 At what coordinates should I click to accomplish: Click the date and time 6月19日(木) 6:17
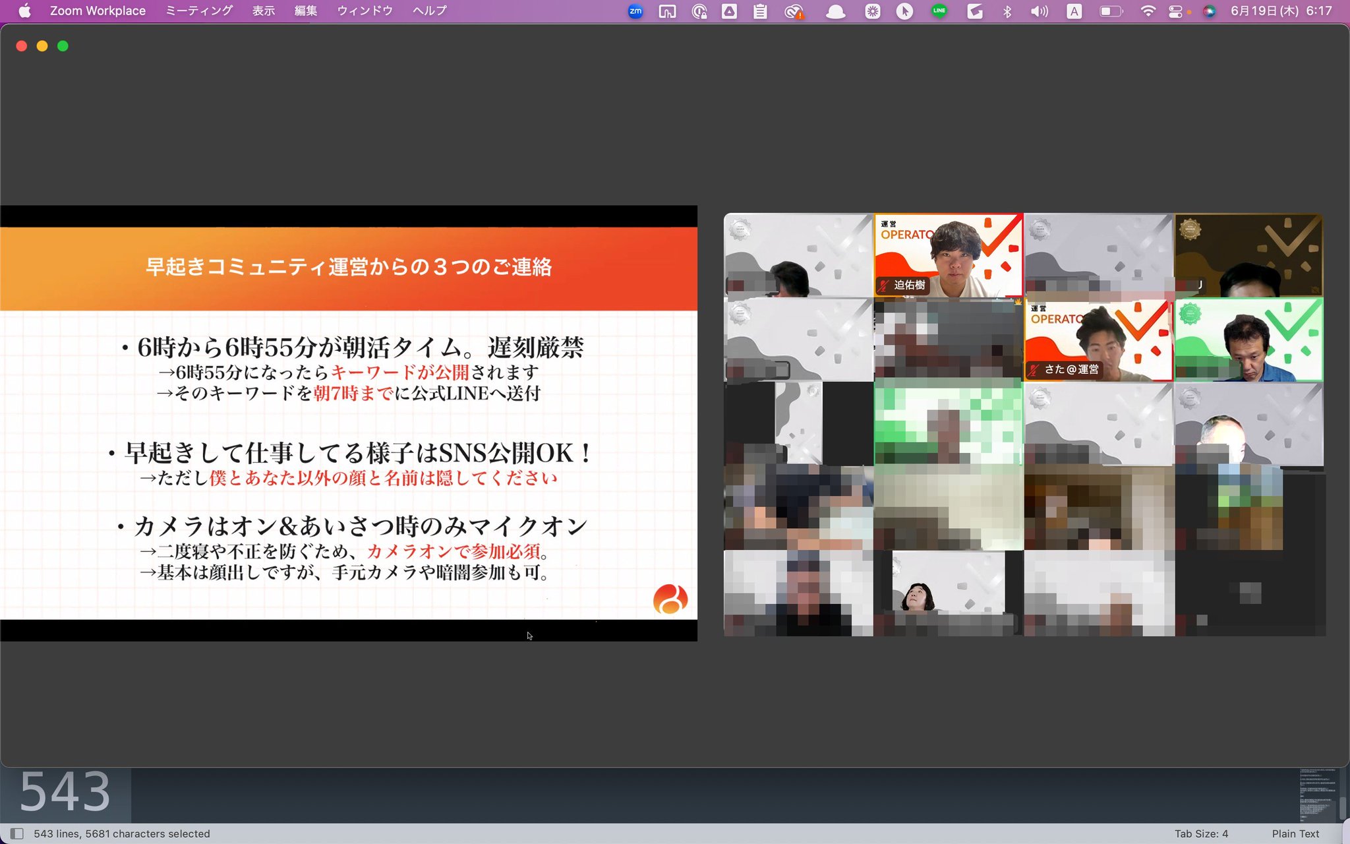pos(1281,11)
